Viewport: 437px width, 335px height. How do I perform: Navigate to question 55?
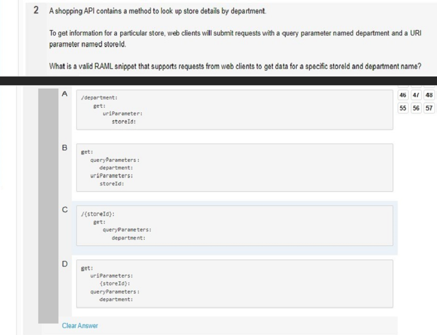403,108
